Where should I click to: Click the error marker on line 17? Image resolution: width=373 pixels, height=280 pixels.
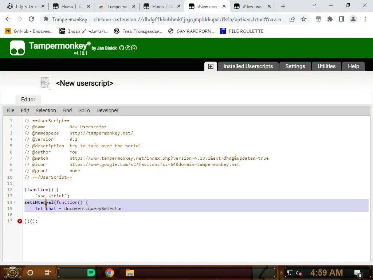pyautogui.click(x=20, y=221)
